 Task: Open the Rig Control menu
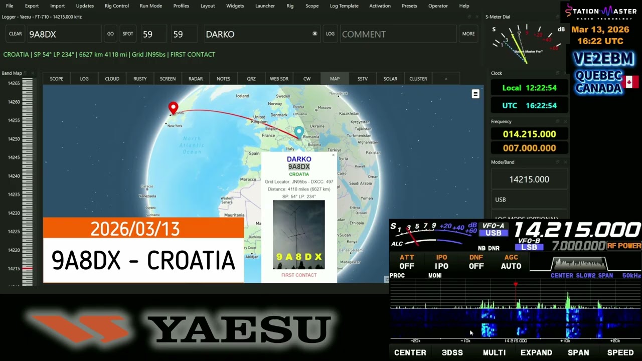117,6
